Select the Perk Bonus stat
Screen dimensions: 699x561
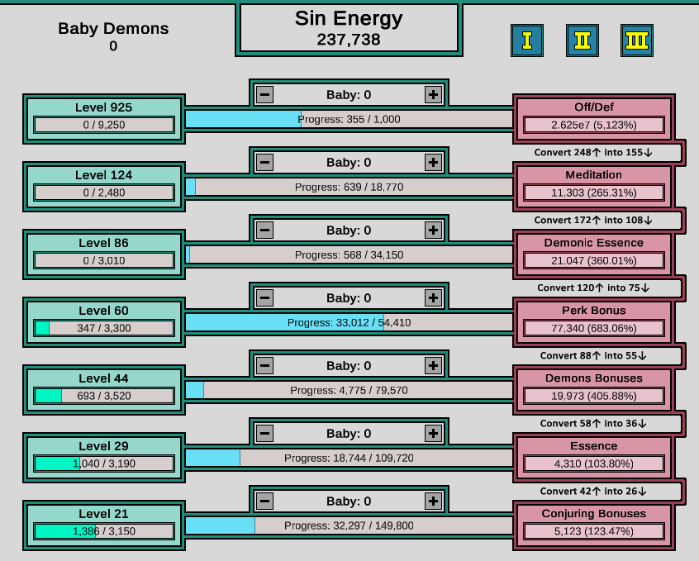pyautogui.click(x=593, y=319)
